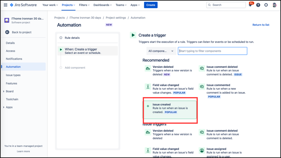
Task: Click the Learn more link in sidebar
Action: (x=23, y=151)
